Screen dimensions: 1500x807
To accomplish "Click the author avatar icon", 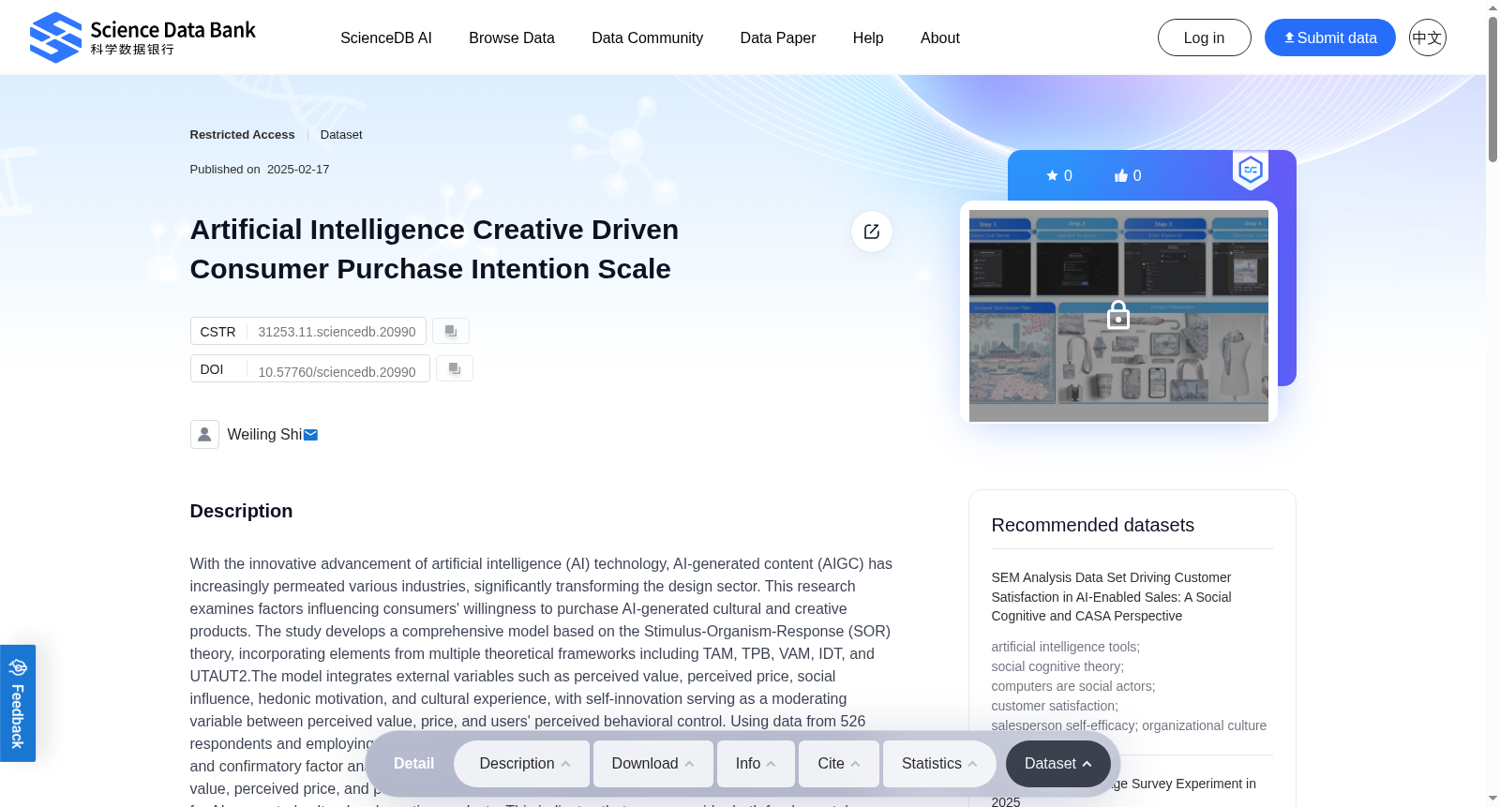I will pos(204,434).
